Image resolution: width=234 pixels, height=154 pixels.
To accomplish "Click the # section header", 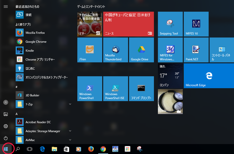I will click(x=17, y=87).
